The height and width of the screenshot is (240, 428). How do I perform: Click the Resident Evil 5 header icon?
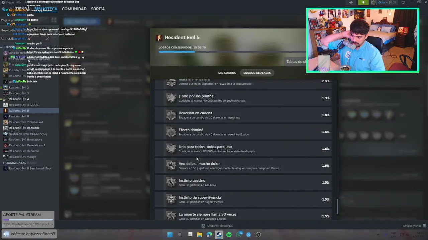(159, 38)
